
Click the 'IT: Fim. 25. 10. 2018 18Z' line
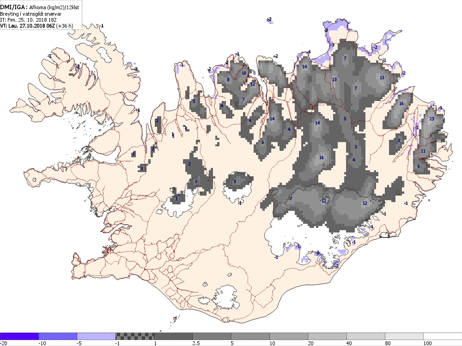pos(28,20)
